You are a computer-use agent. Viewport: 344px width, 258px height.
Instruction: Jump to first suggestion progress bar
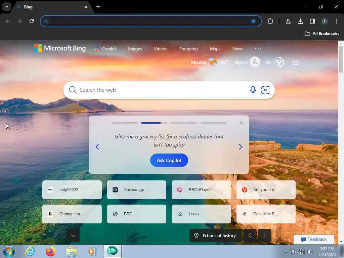pyautogui.click(x=124, y=123)
